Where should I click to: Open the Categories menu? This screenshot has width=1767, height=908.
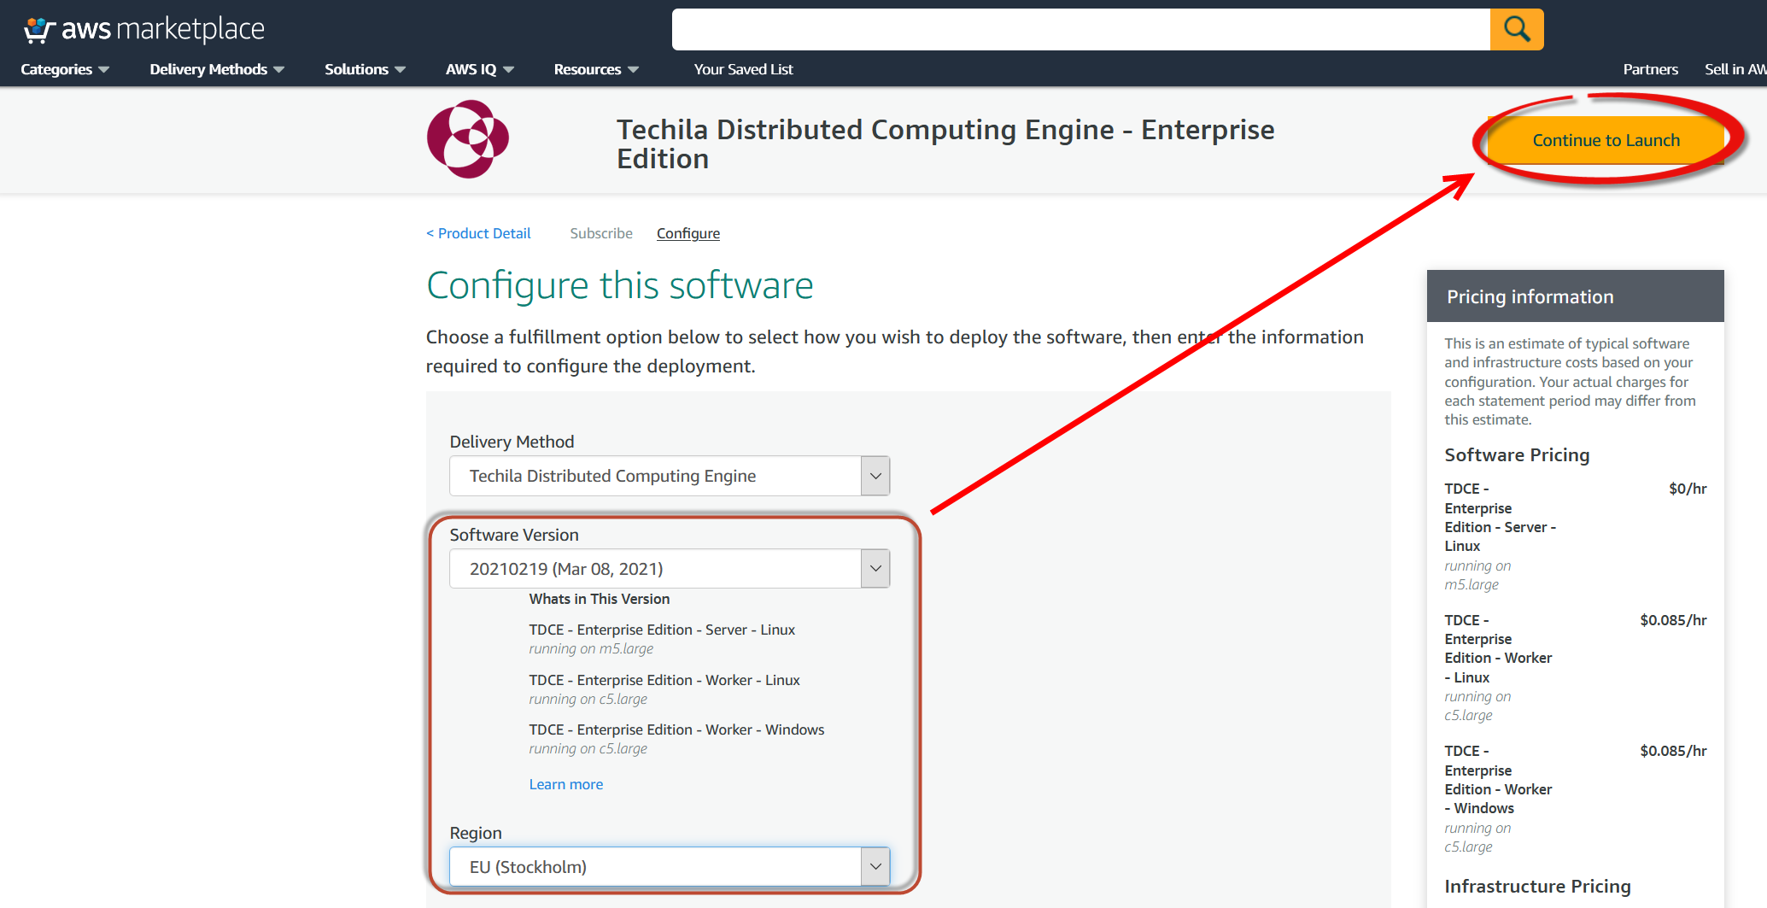point(65,69)
